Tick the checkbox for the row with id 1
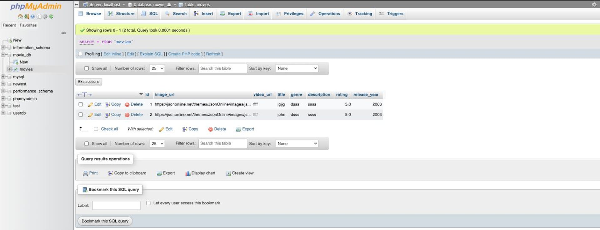This screenshot has height=230, width=600. tap(81, 104)
